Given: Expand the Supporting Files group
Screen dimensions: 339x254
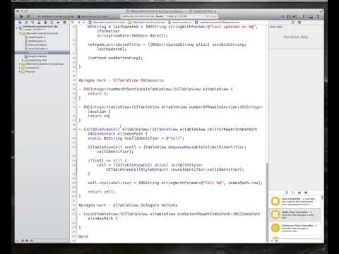Looking at the screenshot, I should (23, 60).
